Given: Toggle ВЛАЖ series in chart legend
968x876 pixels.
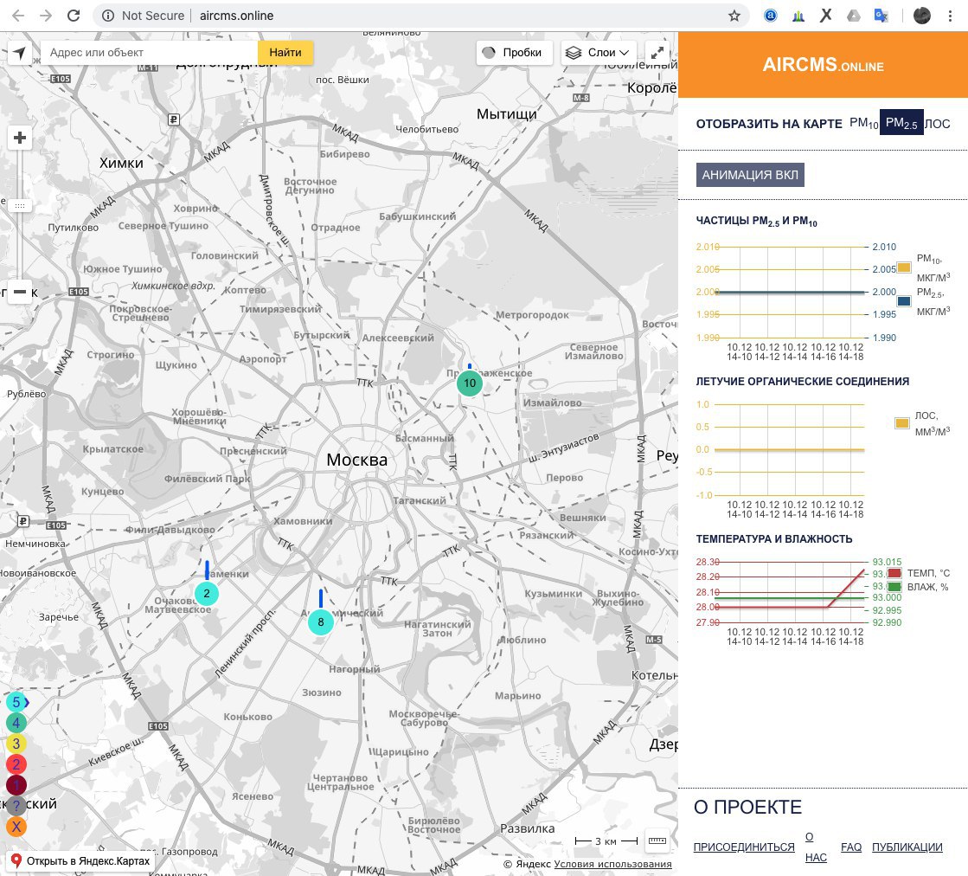Looking at the screenshot, I should [x=894, y=587].
